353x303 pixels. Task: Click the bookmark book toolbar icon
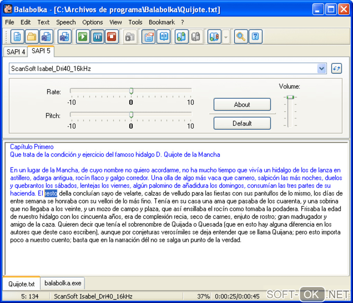point(214,37)
